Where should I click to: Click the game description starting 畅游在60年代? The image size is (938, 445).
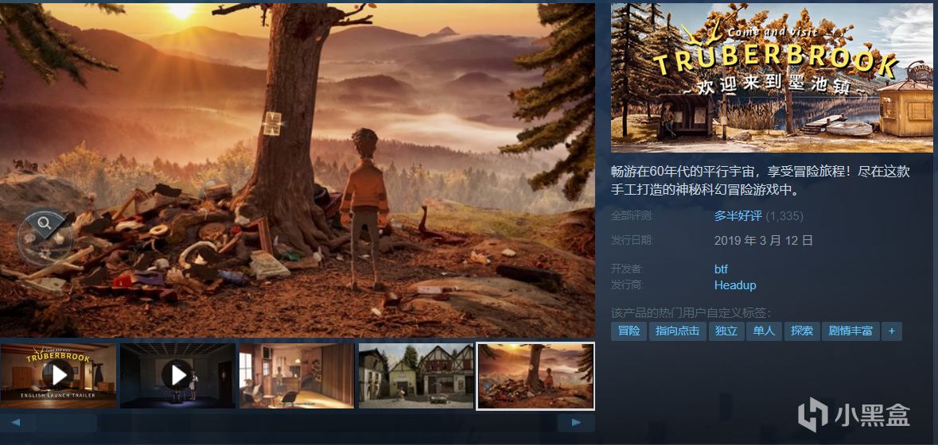point(761,181)
